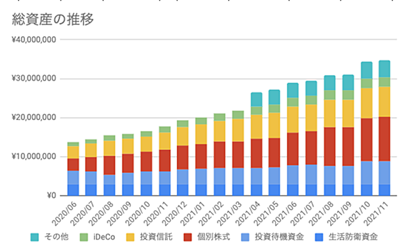Click the 2020/11 date label

pos(157,214)
